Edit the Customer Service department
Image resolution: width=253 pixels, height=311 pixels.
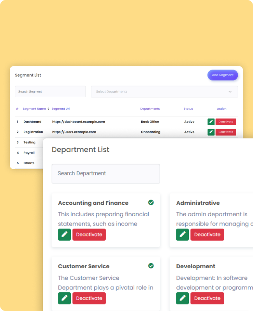click(x=65, y=298)
